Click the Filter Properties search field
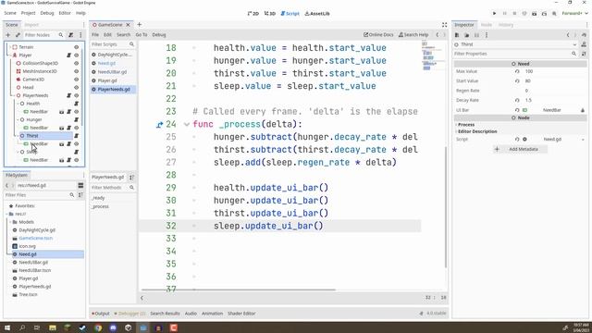This screenshot has width=592, height=333. [516, 54]
